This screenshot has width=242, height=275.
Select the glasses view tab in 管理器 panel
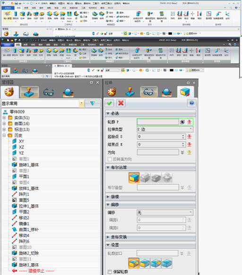coord(48,92)
